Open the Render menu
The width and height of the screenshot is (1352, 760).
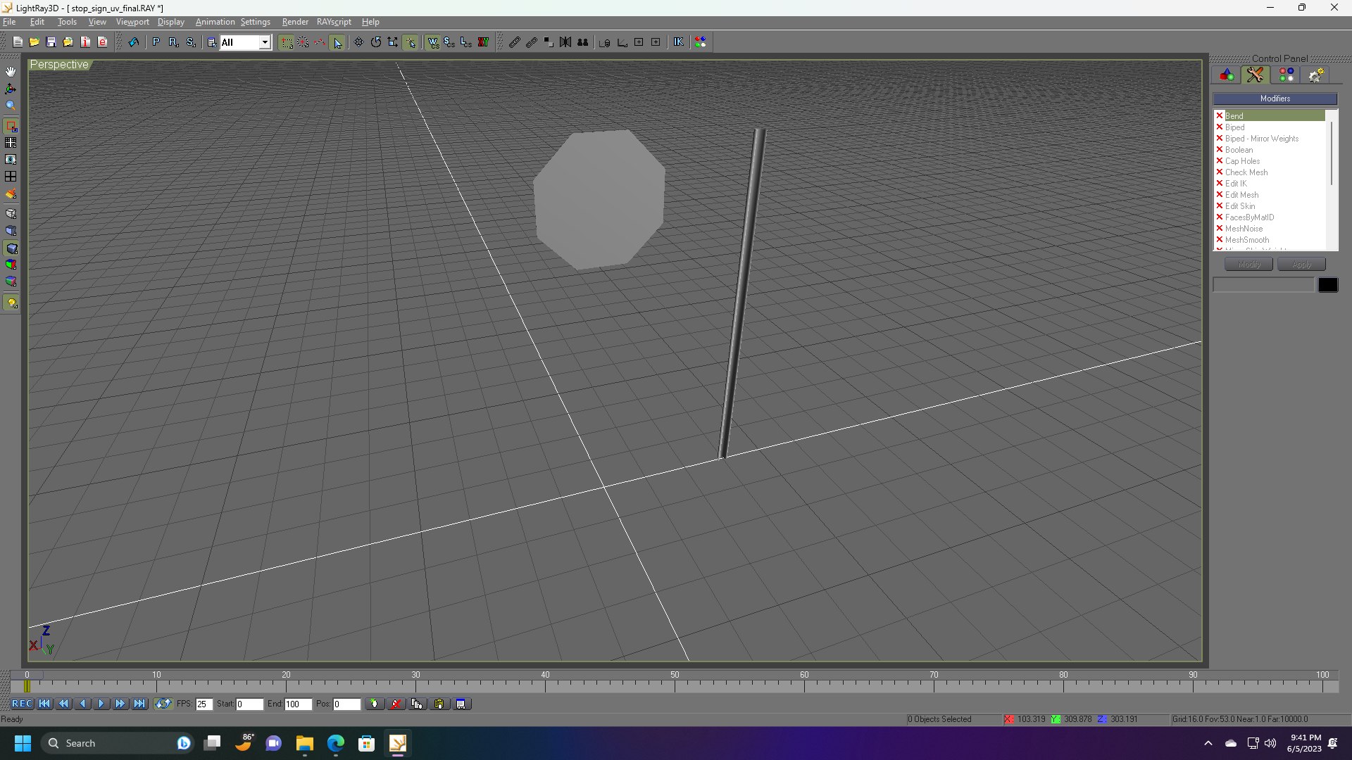(295, 22)
